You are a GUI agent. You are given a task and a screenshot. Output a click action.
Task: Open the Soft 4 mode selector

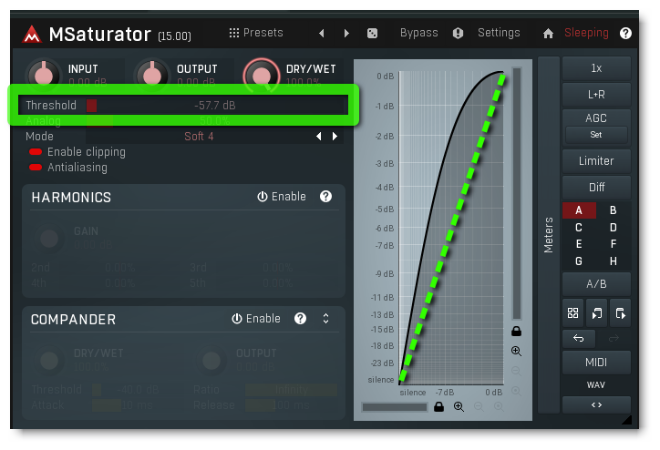pyautogui.click(x=199, y=137)
